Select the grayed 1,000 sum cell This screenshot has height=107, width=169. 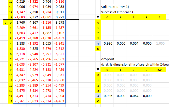[x=160, y=44]
